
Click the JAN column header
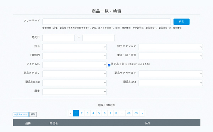coord(147,124)
